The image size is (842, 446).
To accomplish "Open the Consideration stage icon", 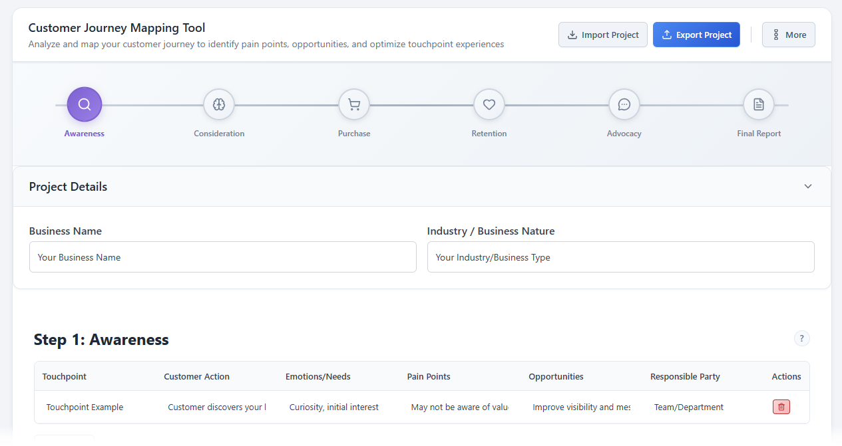I will pyautogui.click(x=219, y=104).
